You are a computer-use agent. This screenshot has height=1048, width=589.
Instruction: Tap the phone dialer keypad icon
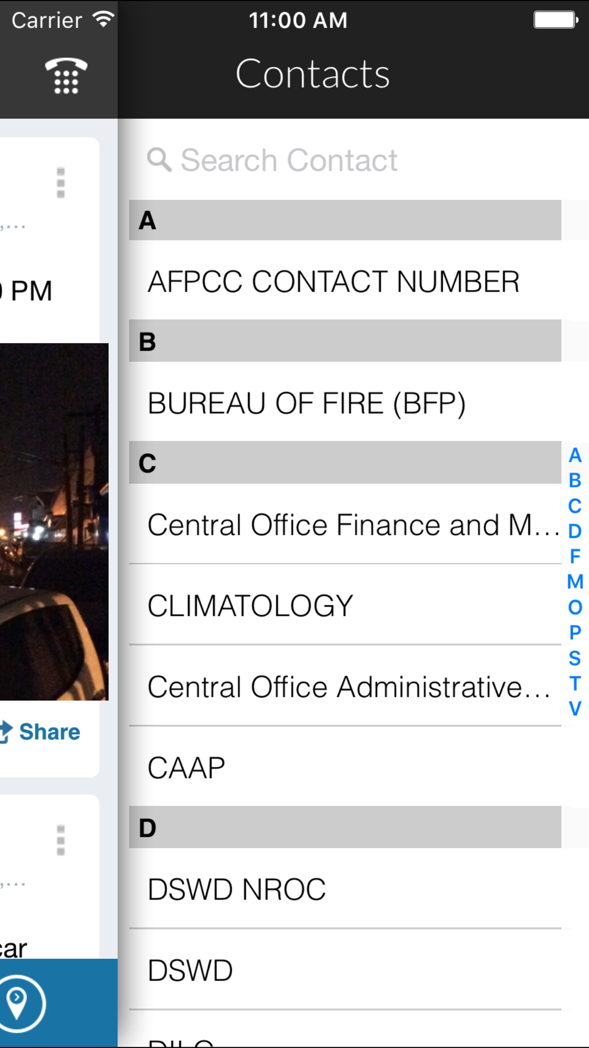coord(66,76)
